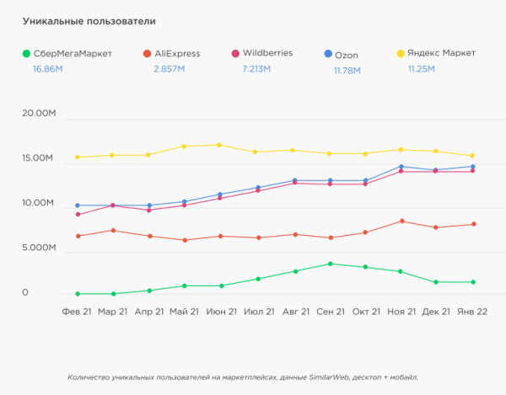Screen dimensions: 506x395
Task: Select the Яндекс Маркет point at Июн 21
Action: click(x=219, y=145)
